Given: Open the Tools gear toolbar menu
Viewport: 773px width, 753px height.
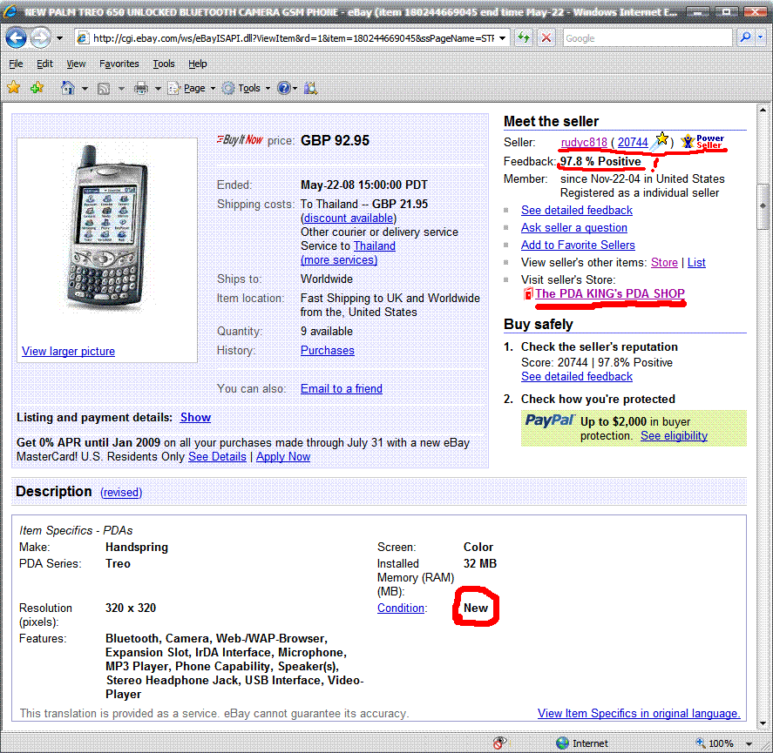Looking at the screenshot, I should 246,88.
